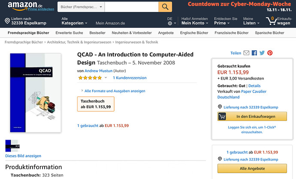Share the book on Pinterest
The height and width of the screenshot is (179, 296).
[x=270, y=53]
